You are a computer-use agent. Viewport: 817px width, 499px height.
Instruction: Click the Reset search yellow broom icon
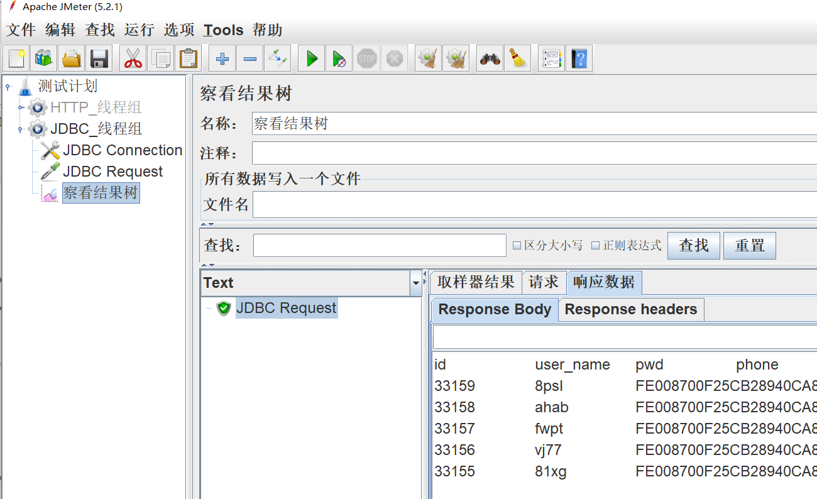[517, 59]
